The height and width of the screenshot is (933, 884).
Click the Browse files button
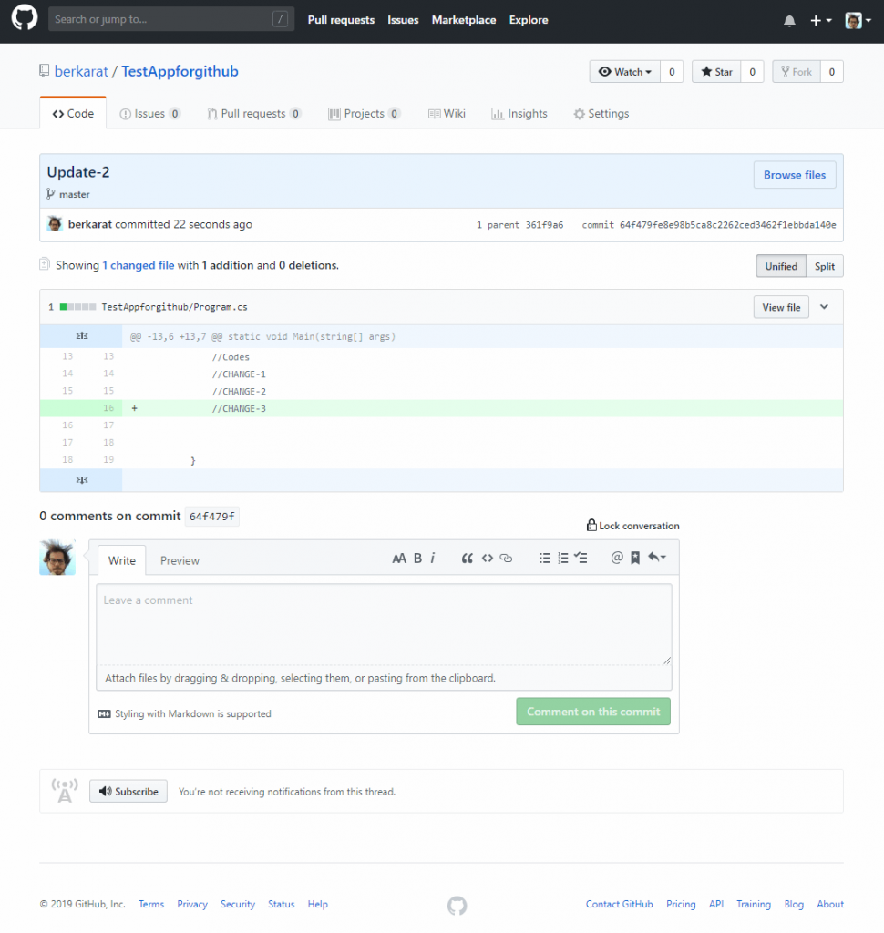click(x=795, y=175)
